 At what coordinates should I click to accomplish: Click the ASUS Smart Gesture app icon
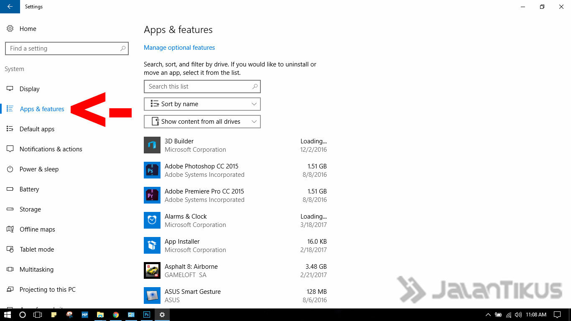pyautogui.click(x=152, y=296)
